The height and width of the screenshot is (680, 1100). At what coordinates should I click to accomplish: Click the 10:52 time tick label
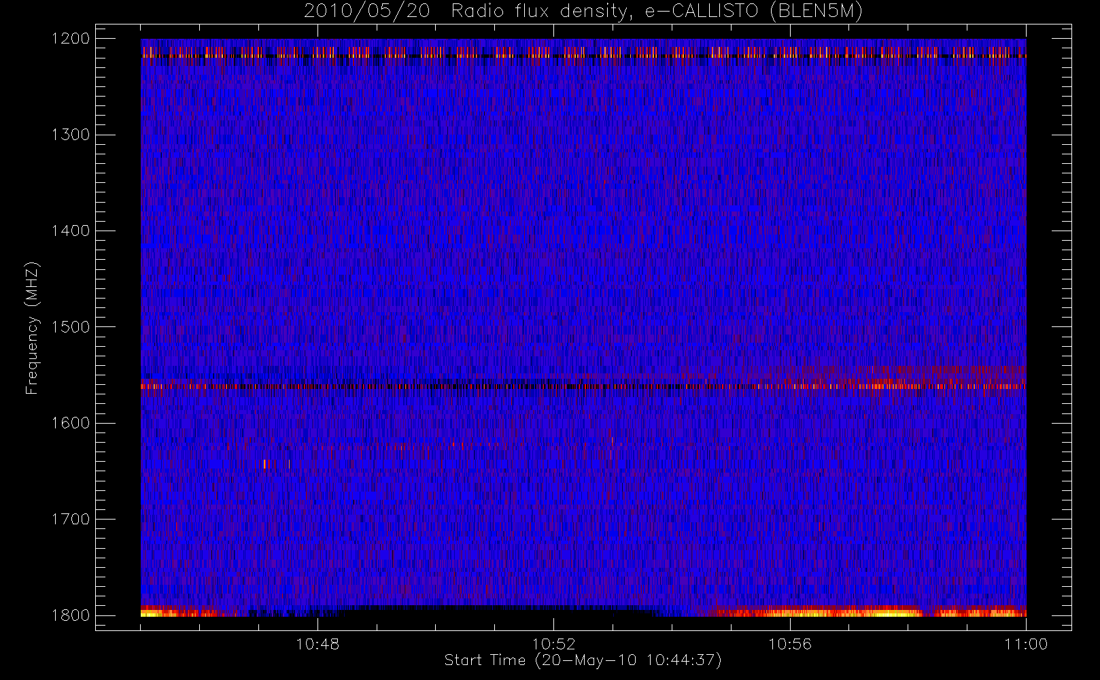tap(553, 644)
